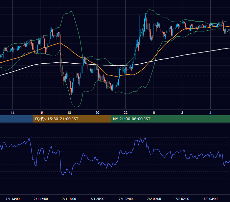Screen dimensions: 230x202
Task: Click the 7/1 16:00 time label
Action: (x=41, y=199)
